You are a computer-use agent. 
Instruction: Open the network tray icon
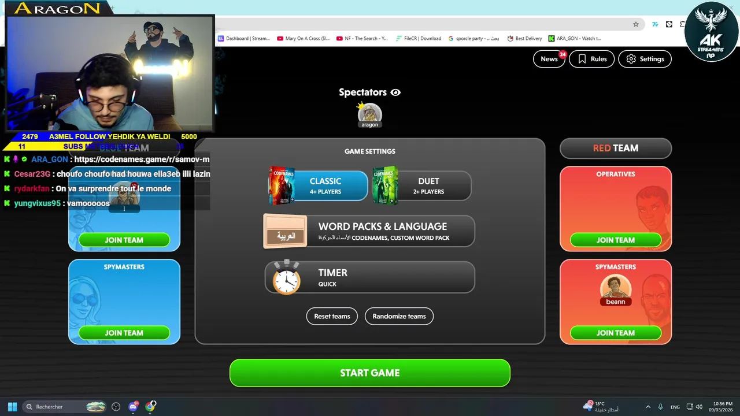pos(691,407)
